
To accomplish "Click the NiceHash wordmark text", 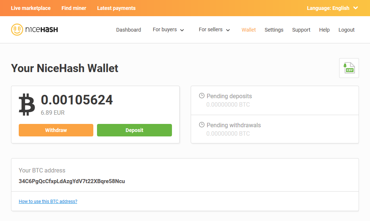I will pos(42,29).
